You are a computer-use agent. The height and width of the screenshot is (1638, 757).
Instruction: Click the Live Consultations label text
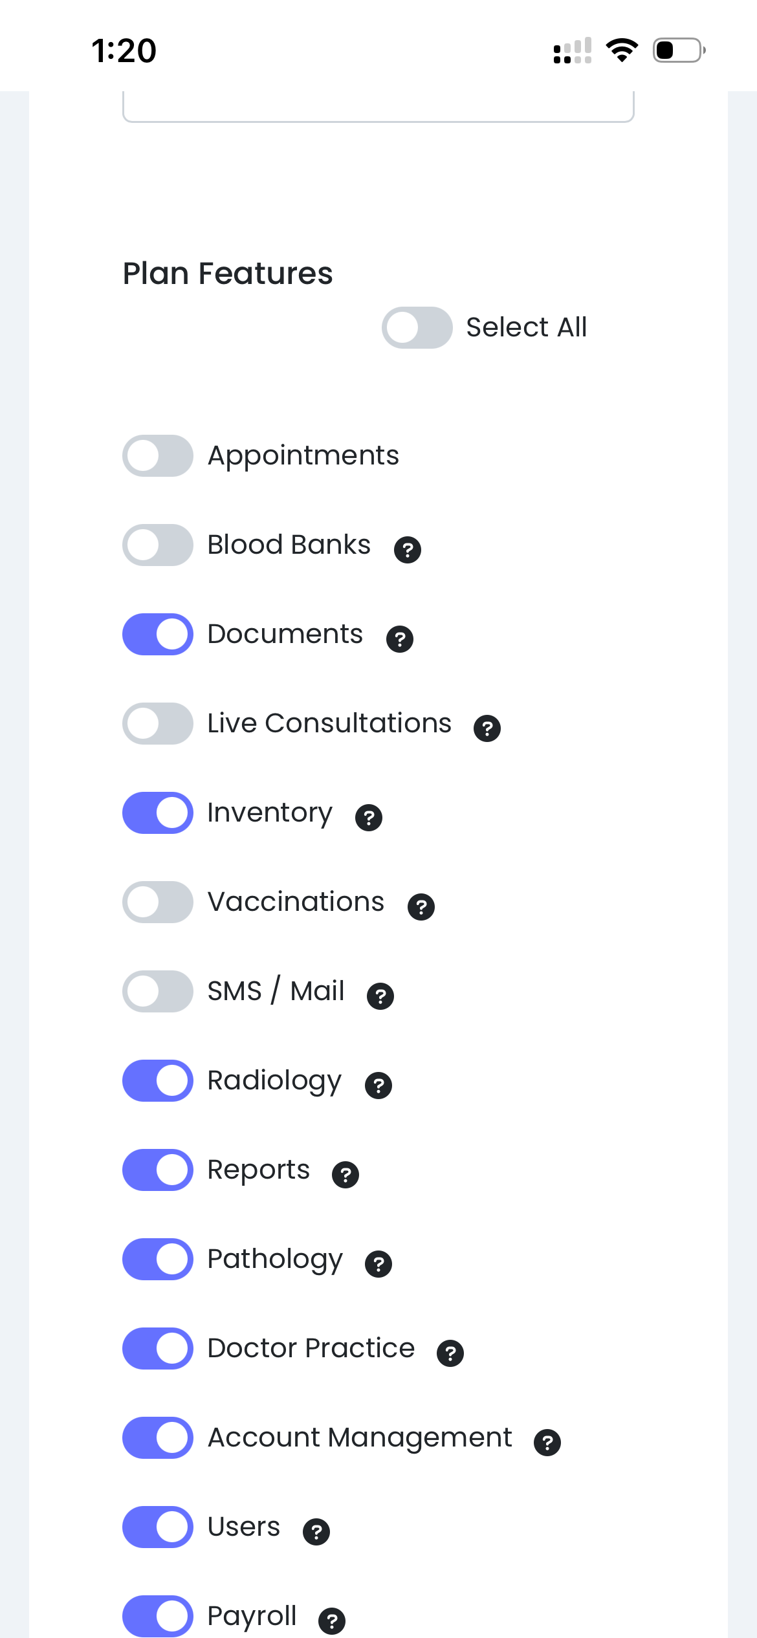329,723
